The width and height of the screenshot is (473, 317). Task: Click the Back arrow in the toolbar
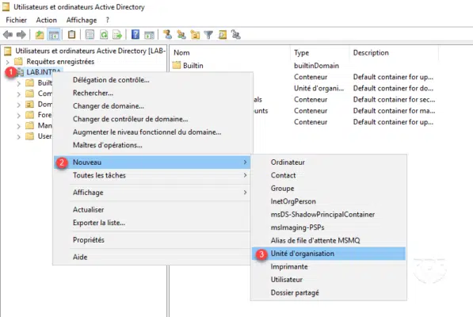[x=8, y=35]
